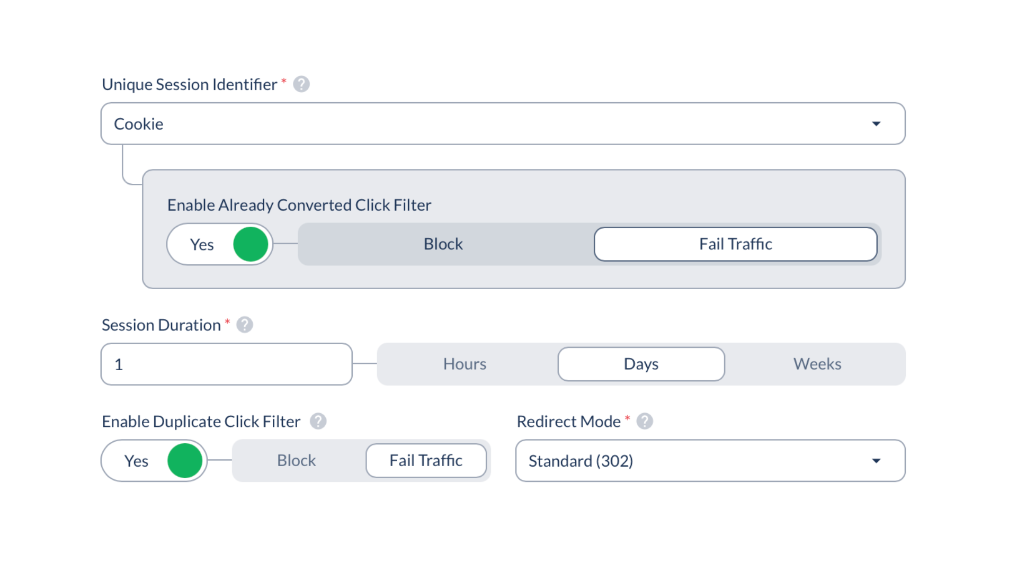Set session duration unit to Days
Viewport: 1017px width, 572px height.
(641, 364)
